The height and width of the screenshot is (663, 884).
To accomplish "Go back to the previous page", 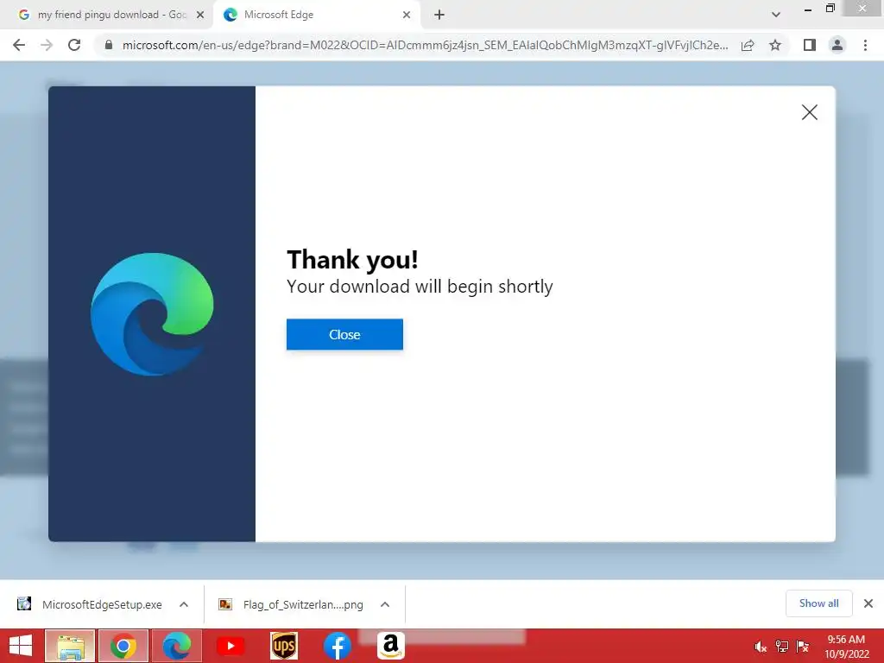I will (x=19, y=45).
